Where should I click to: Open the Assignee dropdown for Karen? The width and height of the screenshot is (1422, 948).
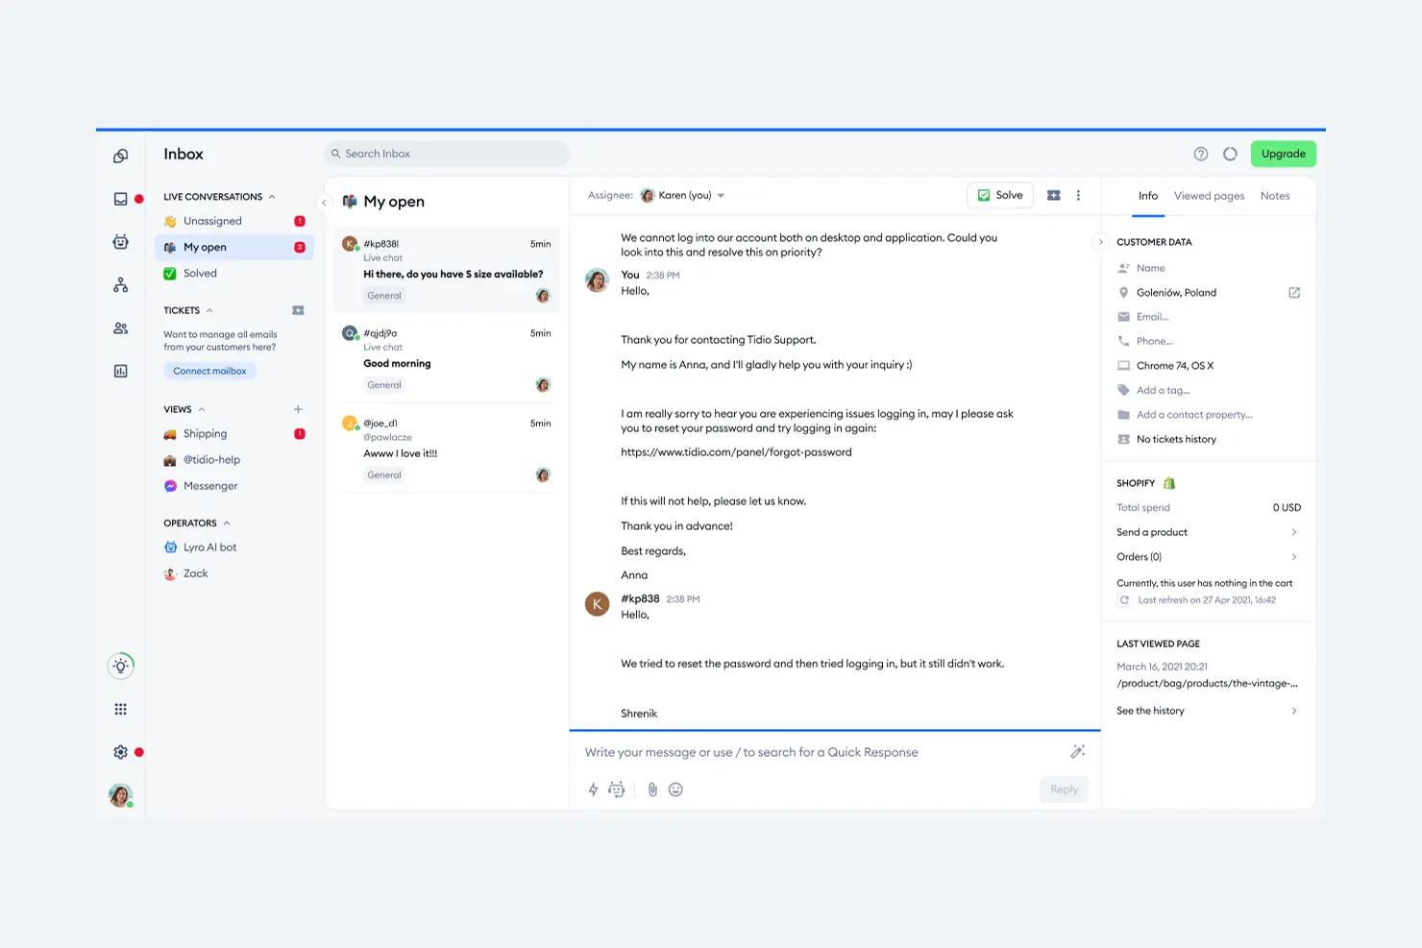coord(682,194)
